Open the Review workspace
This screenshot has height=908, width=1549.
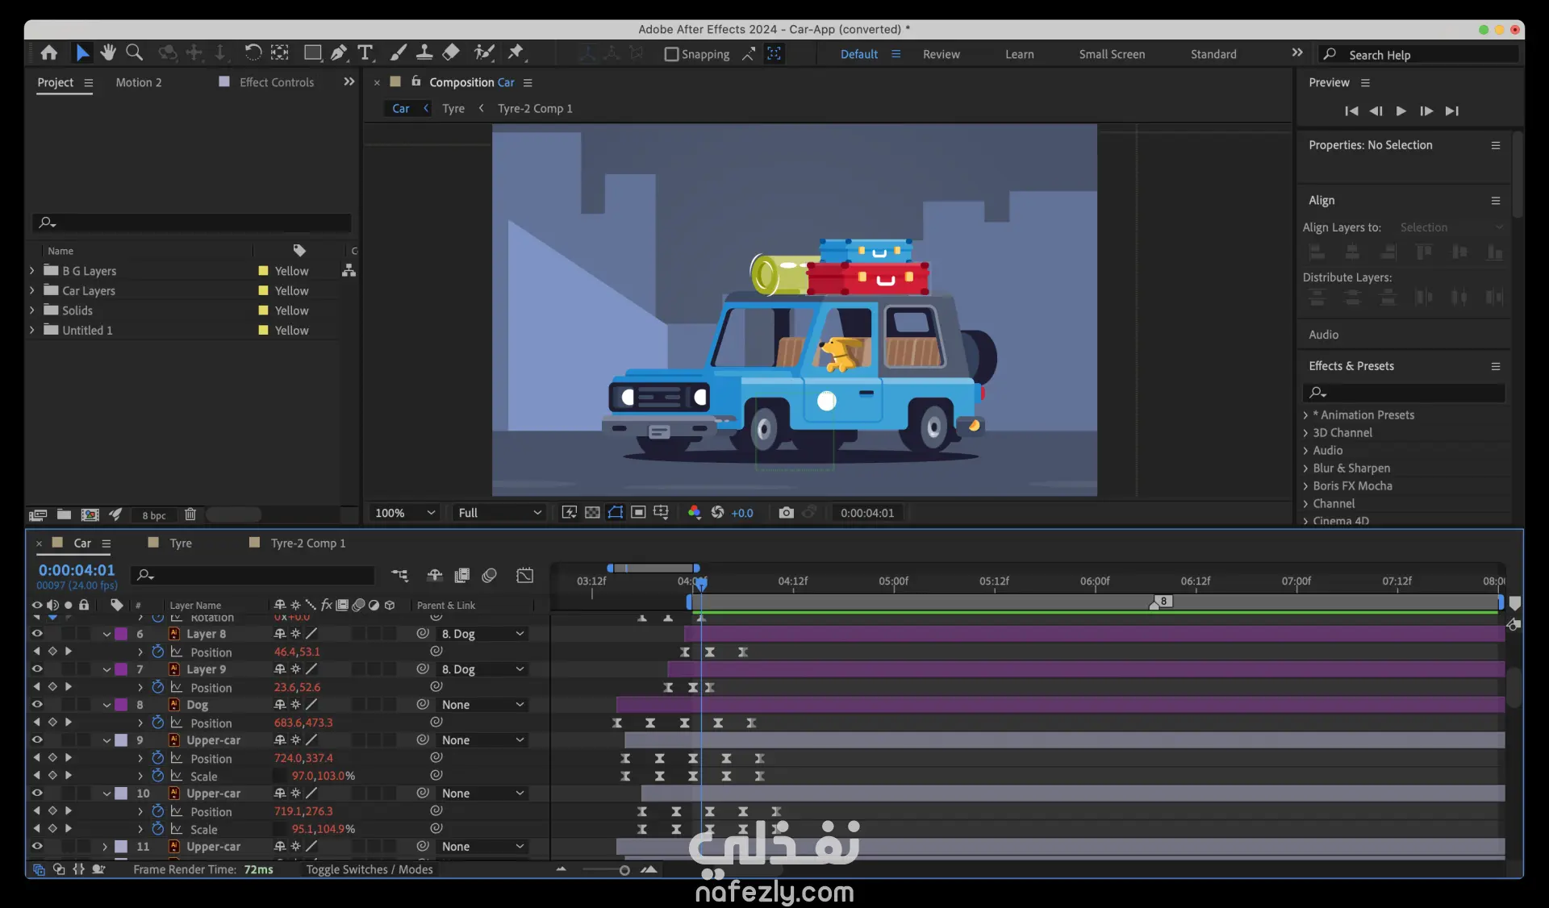(941, 54)
